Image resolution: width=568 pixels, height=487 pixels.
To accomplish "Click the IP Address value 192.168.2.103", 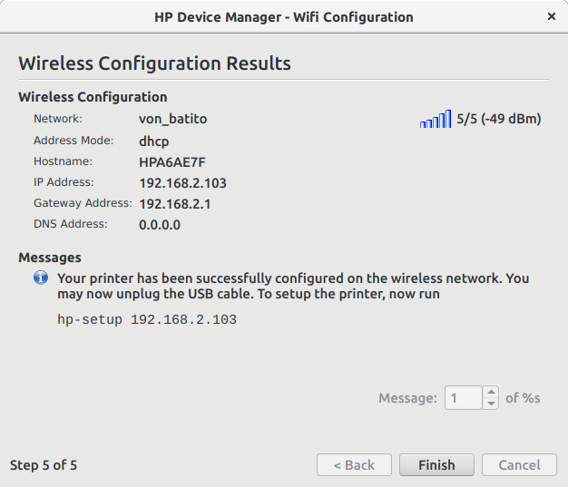I will coord(182,183).
